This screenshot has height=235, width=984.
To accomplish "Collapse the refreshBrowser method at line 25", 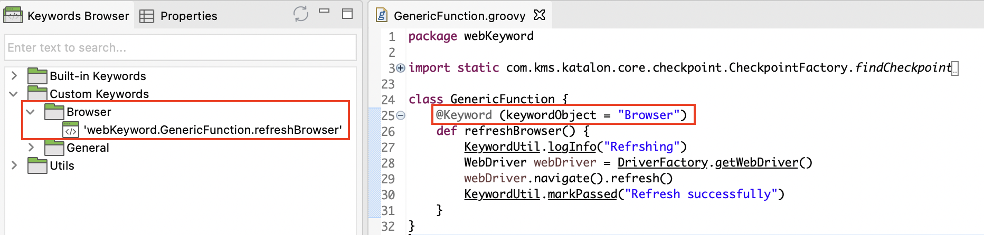I will click(401, 115).
